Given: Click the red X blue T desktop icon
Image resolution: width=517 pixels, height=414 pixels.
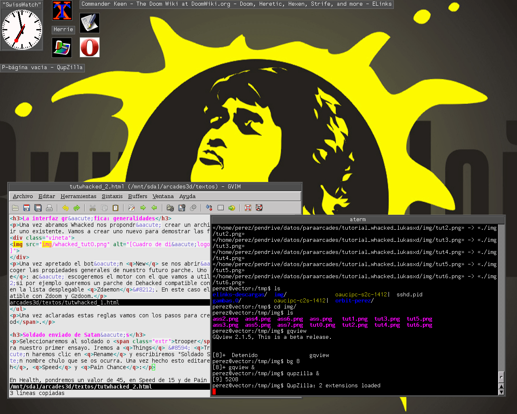Looking at the screenshot, I should tap(62, 11).
